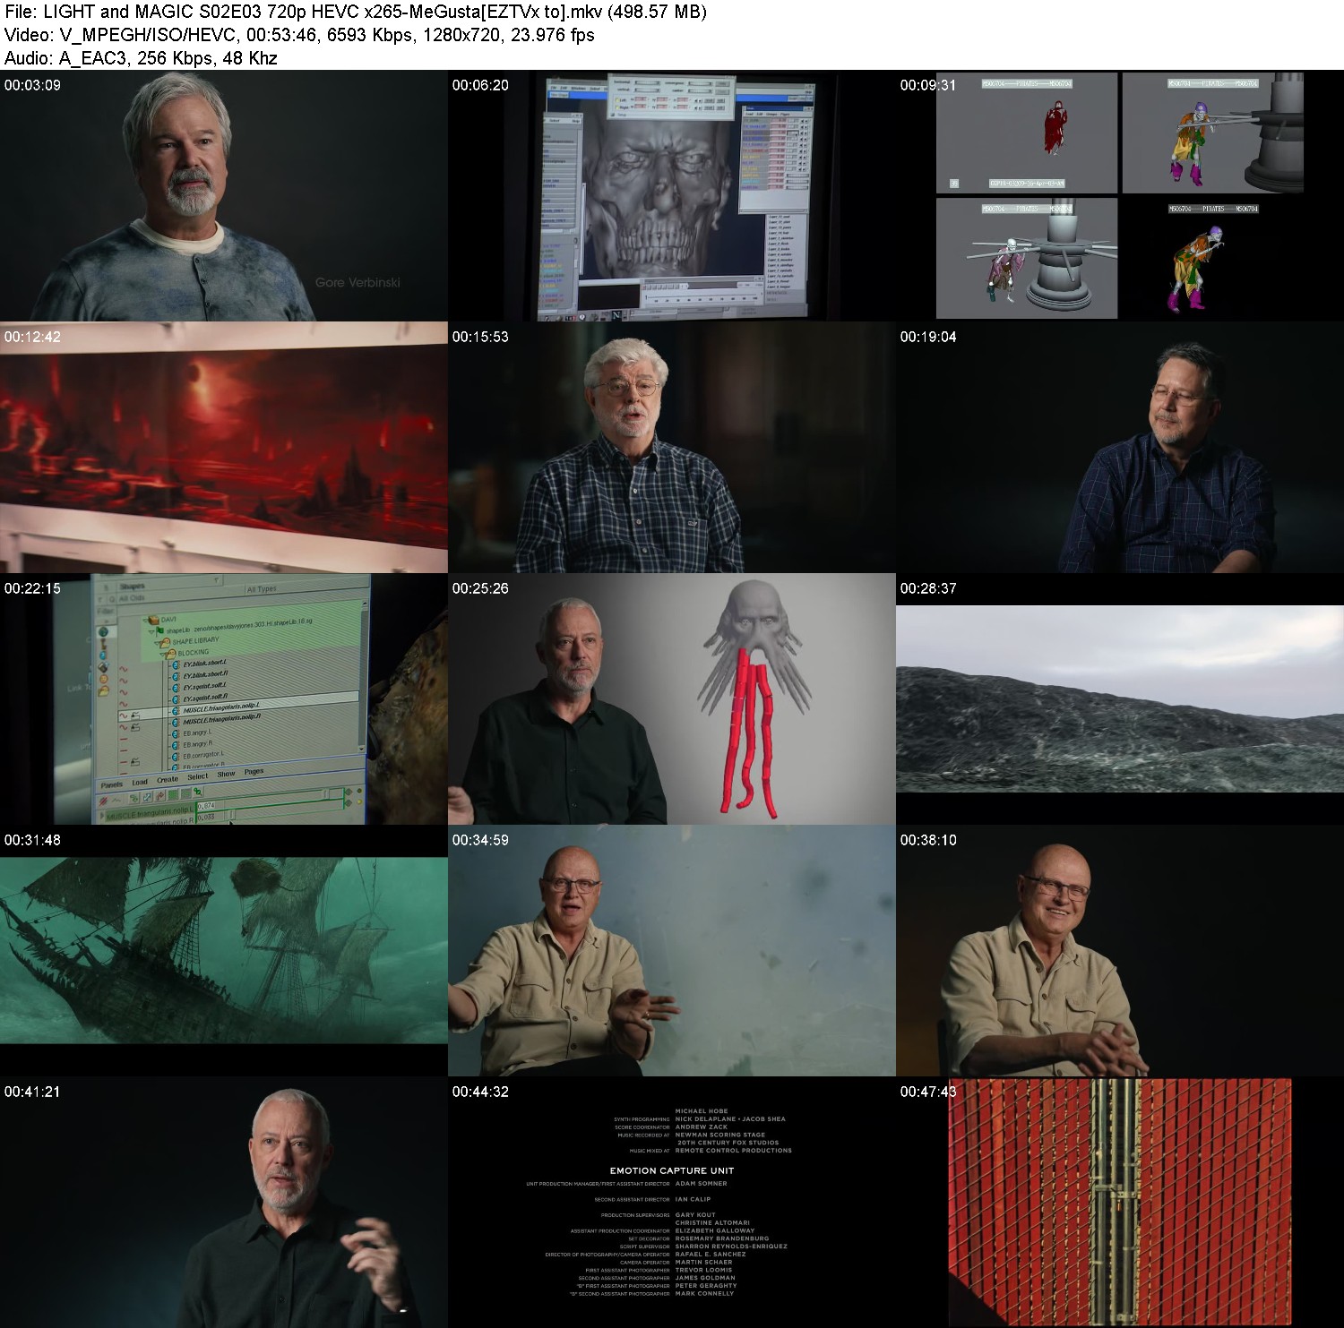Open the red wire mesh frame at 00:47:43
Screen dimensions: 1344x1328
(1120, 1203)
